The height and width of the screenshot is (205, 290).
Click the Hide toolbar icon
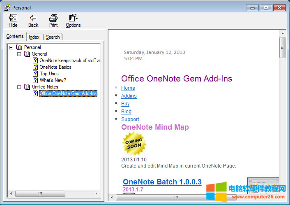[x=13, y=18]
